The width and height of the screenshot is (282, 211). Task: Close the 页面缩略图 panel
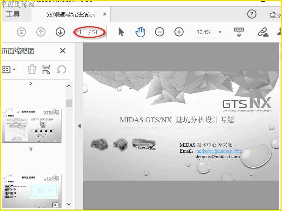[x=63, y=51]
